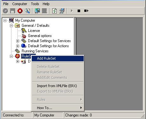Screen dimensions: 146x119
Task: Click the Save floppy disk toolbar icon
Action: tap(13, 11)
